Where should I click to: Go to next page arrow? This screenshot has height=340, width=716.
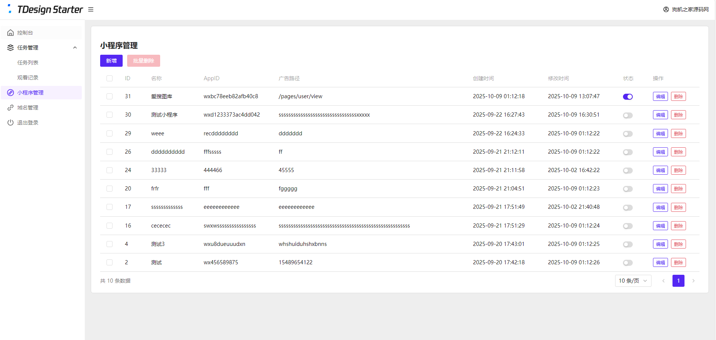693,281
